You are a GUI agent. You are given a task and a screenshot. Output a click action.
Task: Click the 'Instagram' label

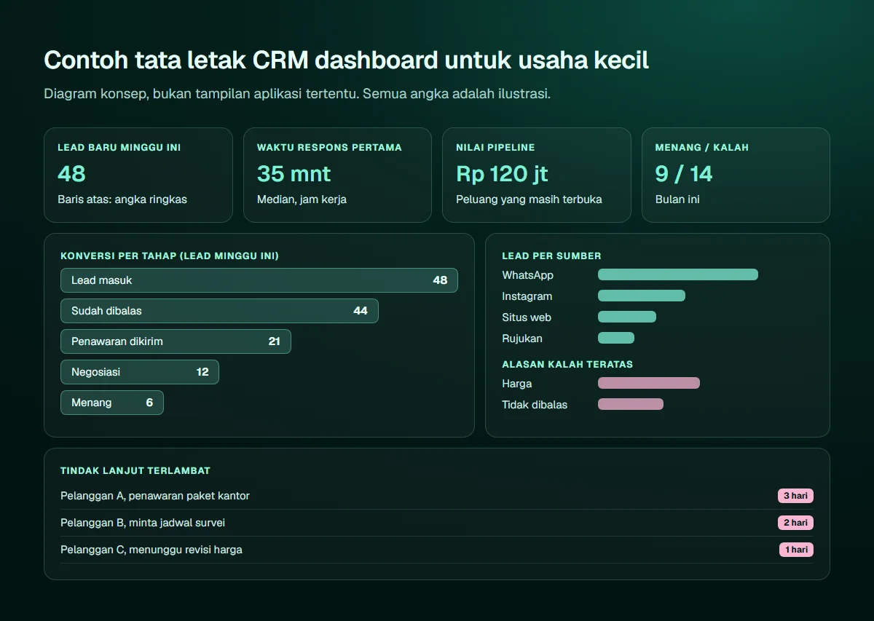527,296
